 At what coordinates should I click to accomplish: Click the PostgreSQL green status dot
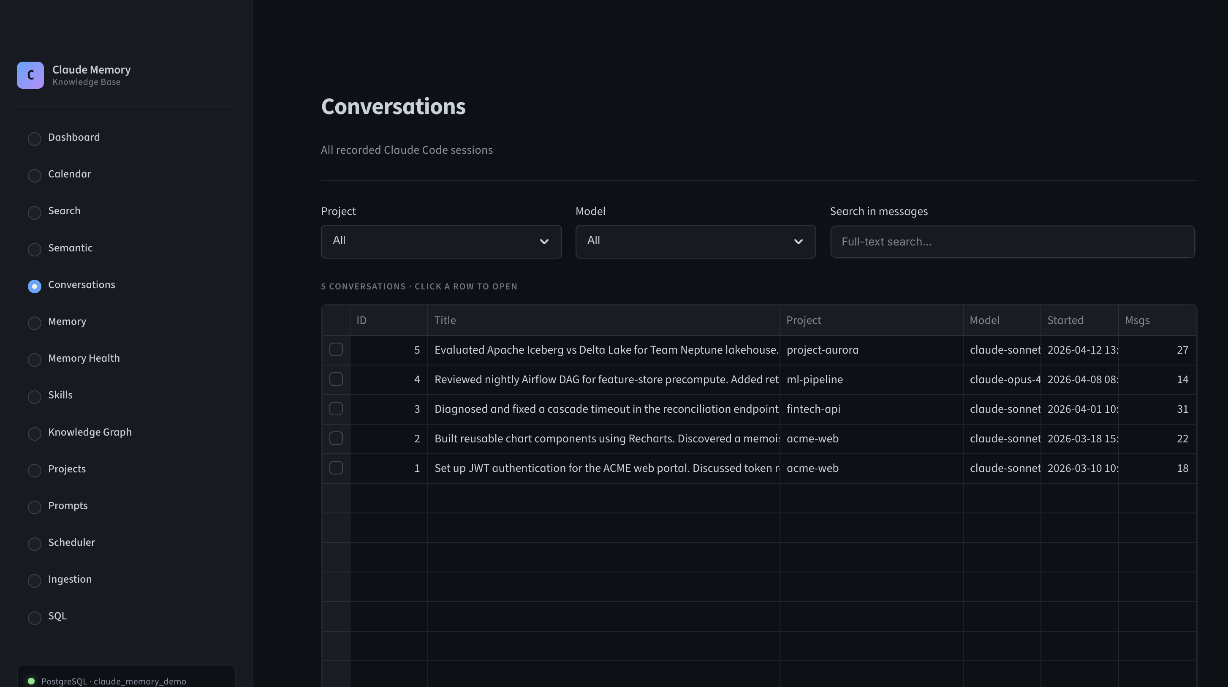[x=31, y=681]
